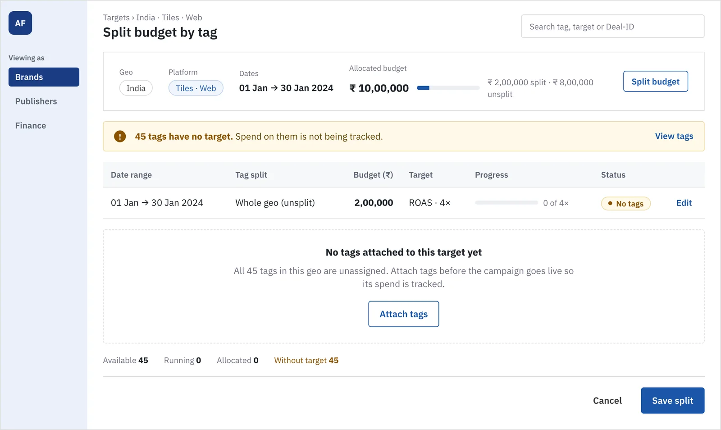Click the 2,00,000 budget value in the row
Viewport: 721px width, 430px height.
374,203
